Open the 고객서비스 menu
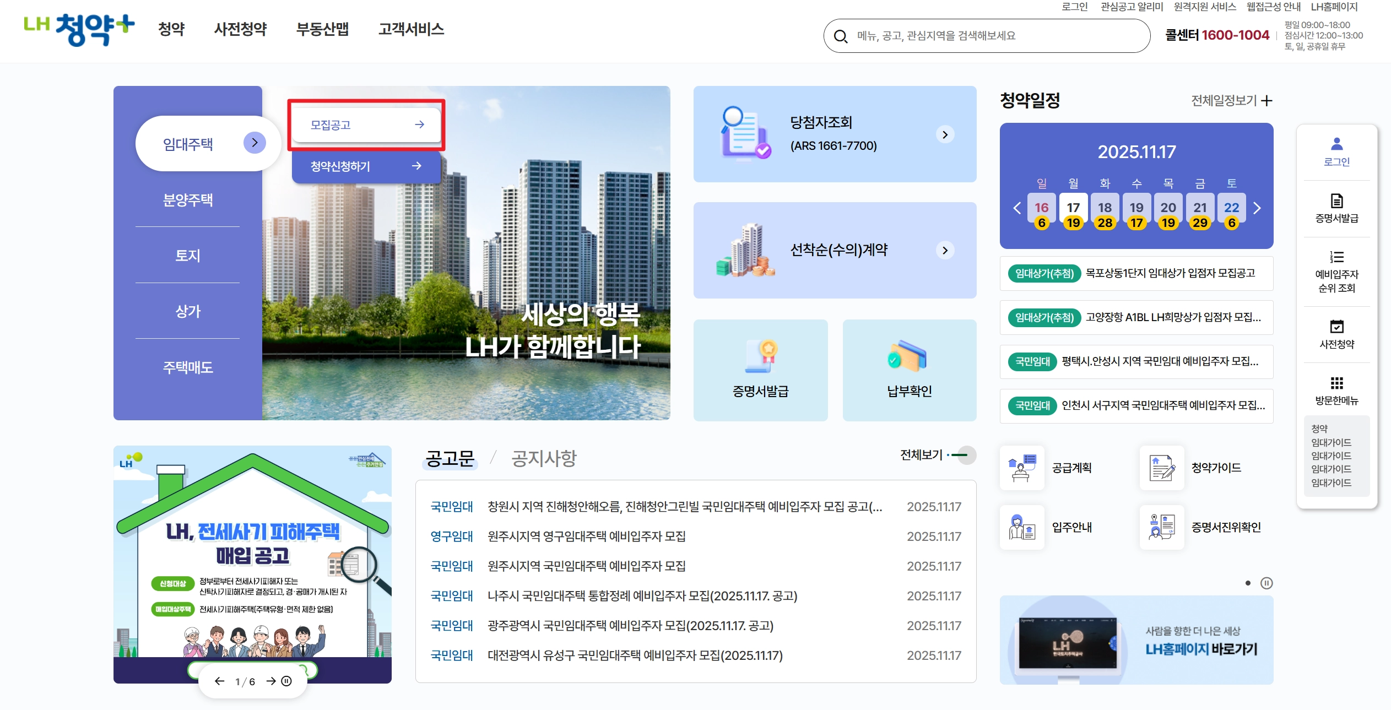The height and width of the screenshot is (710, 1391). point(411,30)
